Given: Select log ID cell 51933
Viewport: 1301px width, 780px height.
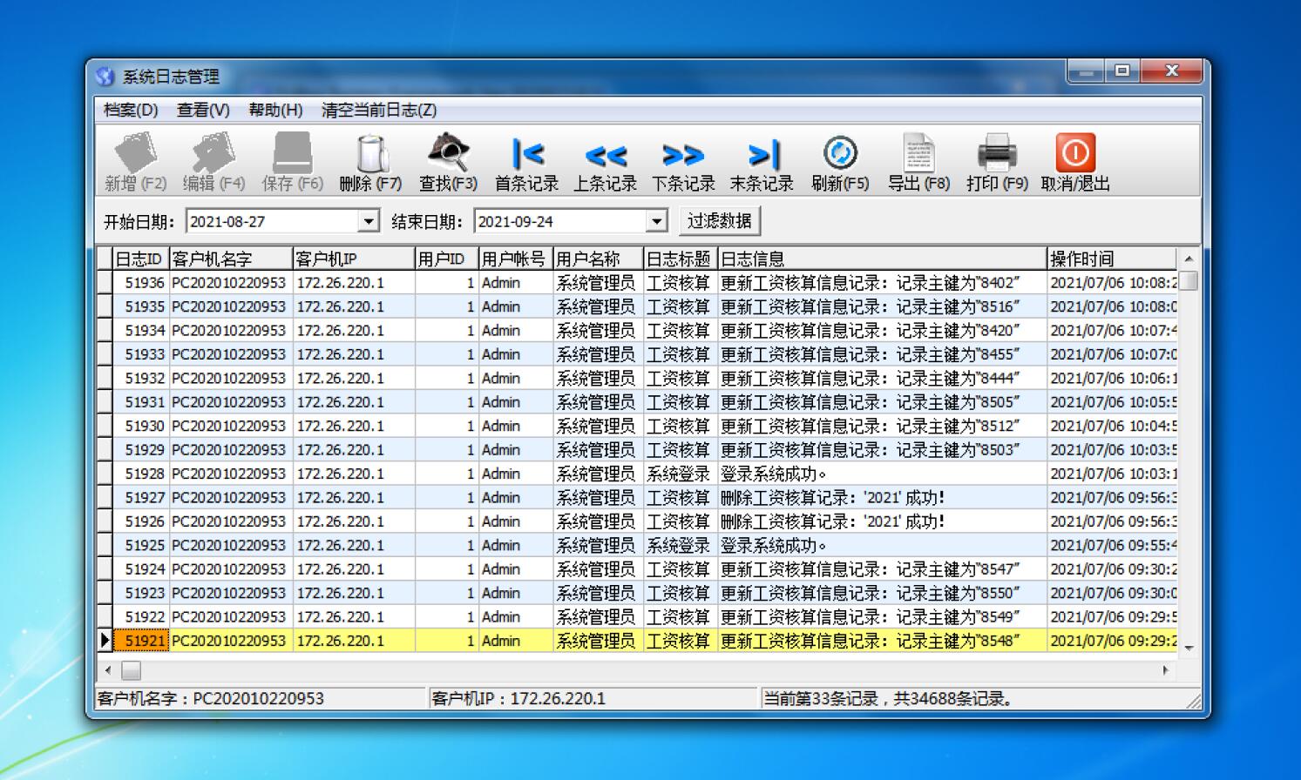Looking at the screenshot, I should coord(140,354).
